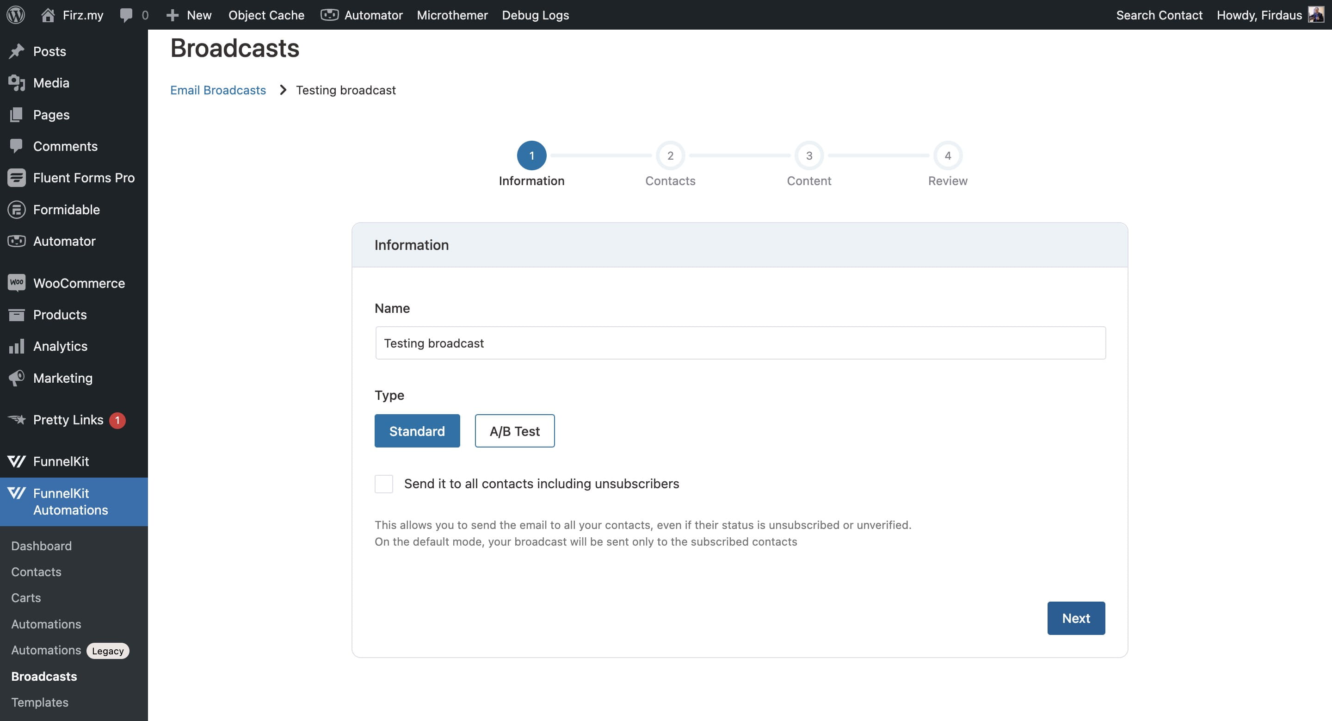The image size is (1332, 721).
Task: Click the Analytics bar chart icon
Action: pos(17,346)
